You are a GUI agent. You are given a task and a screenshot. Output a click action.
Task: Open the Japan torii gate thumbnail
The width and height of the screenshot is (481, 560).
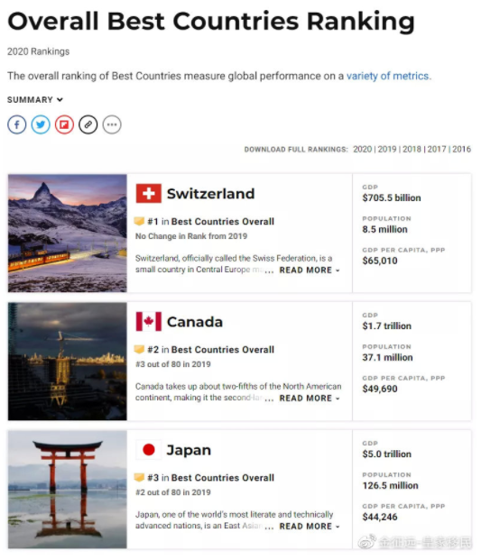68,490
